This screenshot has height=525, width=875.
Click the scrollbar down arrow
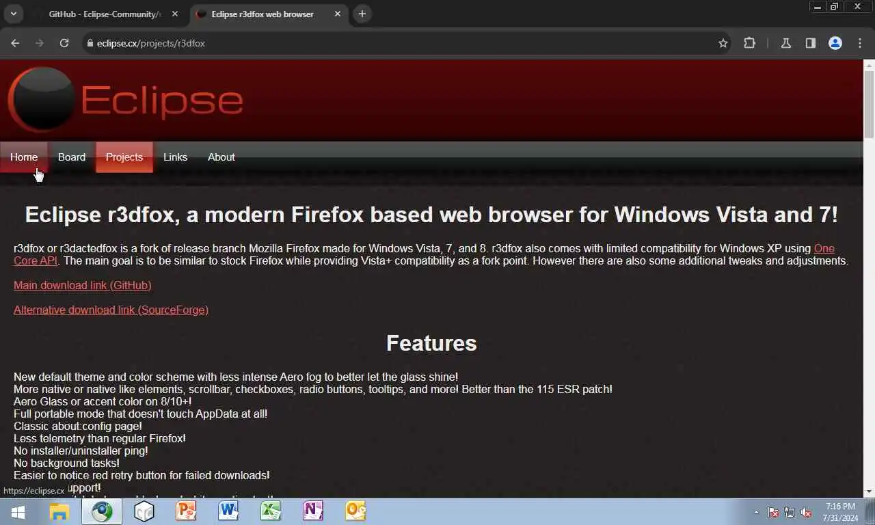point(869,491)
